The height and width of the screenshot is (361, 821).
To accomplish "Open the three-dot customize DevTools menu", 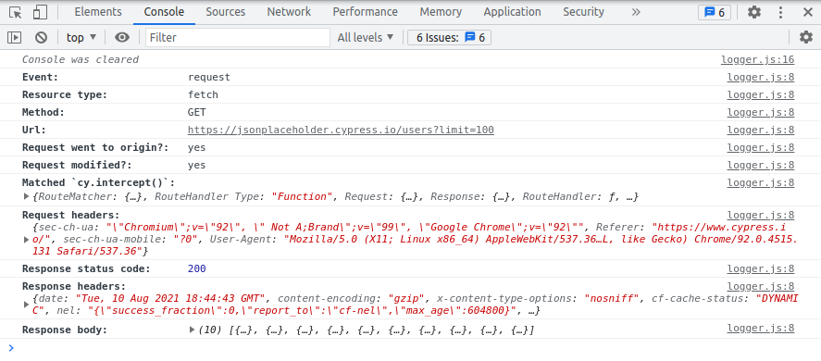I will click(780, 12).
